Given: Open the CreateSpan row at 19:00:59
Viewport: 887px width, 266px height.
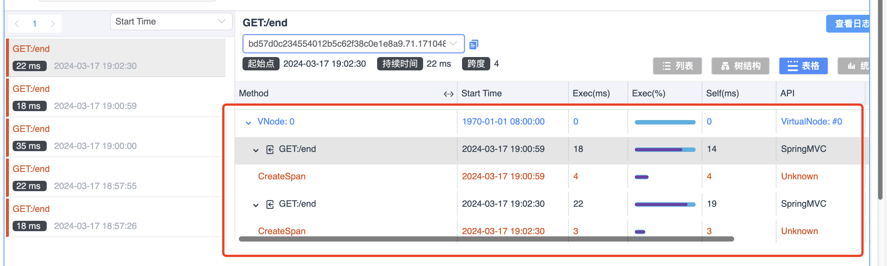Looking at the screenshot, I should (x=282, y=176).
